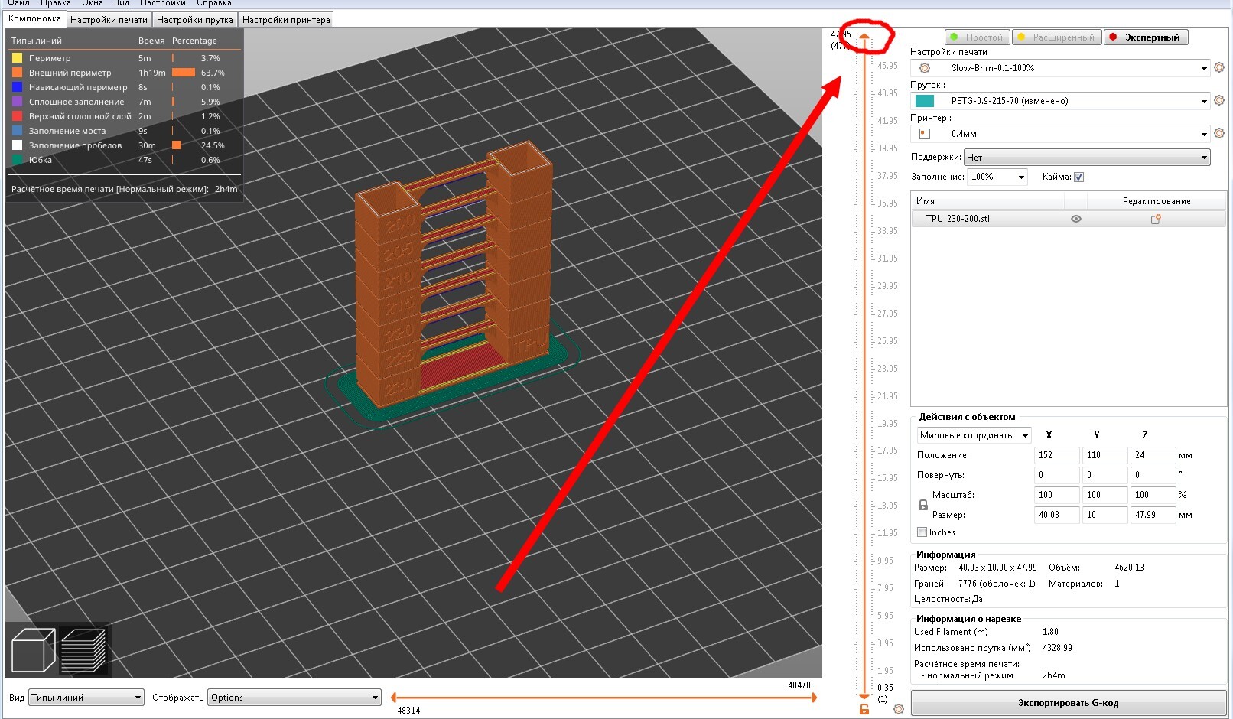Click the Положение Z field
The width and height of the screenshot is (1233, 719).
point(1153,455)
